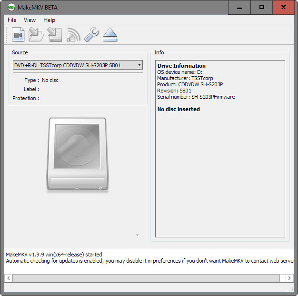
Task: Click the Backup disc toolbar icon
Action: pyautogui.click(x=55, y=34)
